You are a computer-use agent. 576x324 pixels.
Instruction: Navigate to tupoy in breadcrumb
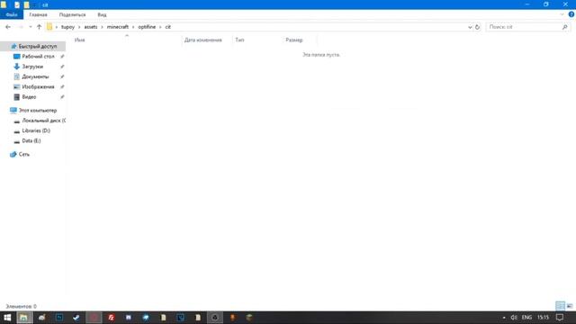point(67,27)
